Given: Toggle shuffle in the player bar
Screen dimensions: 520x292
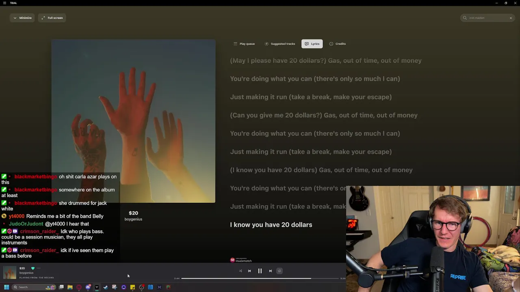Looking at the screenshot, I should click(x=240, y=271).
